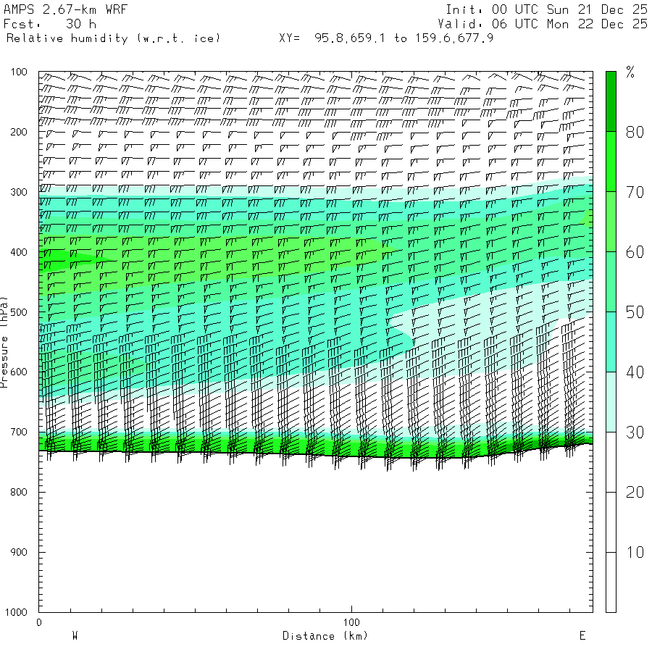Click the colorbar '80' value label

pos(635,133)
